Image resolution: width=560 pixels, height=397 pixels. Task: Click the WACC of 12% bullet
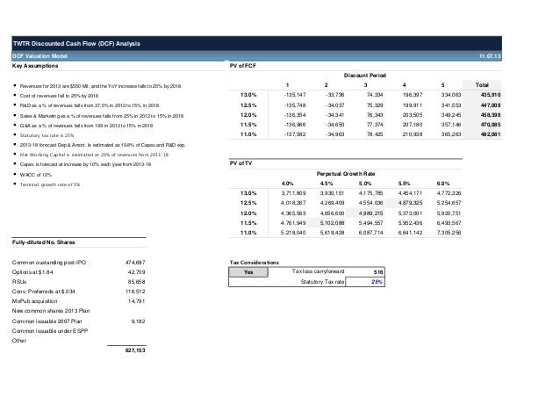tap(36, 175)
